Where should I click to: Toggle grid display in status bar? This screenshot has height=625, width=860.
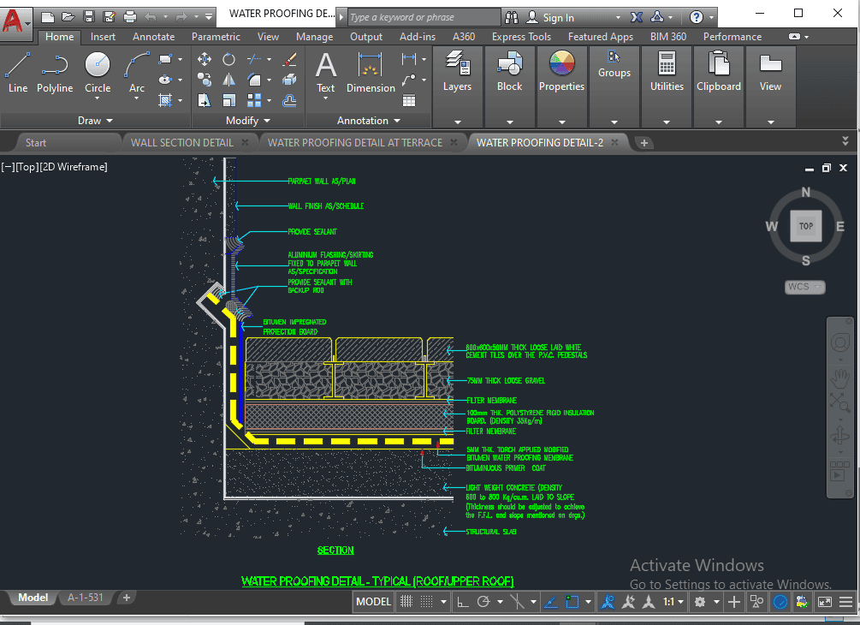point(406,602)
